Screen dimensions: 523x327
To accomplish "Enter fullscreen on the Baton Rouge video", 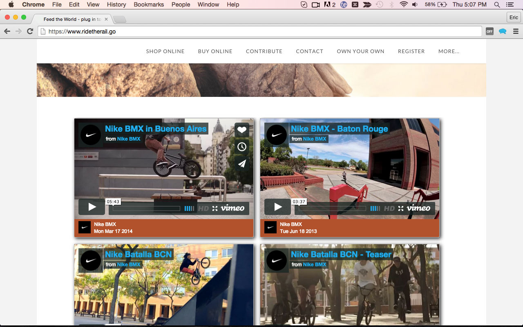I will tap(401, 208).
